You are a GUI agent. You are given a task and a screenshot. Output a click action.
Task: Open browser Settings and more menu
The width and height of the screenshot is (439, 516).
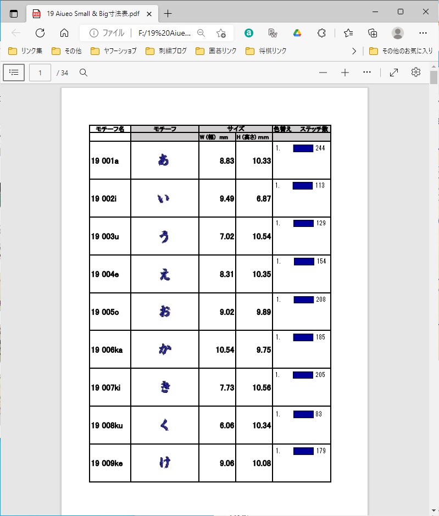pos(423,33)
